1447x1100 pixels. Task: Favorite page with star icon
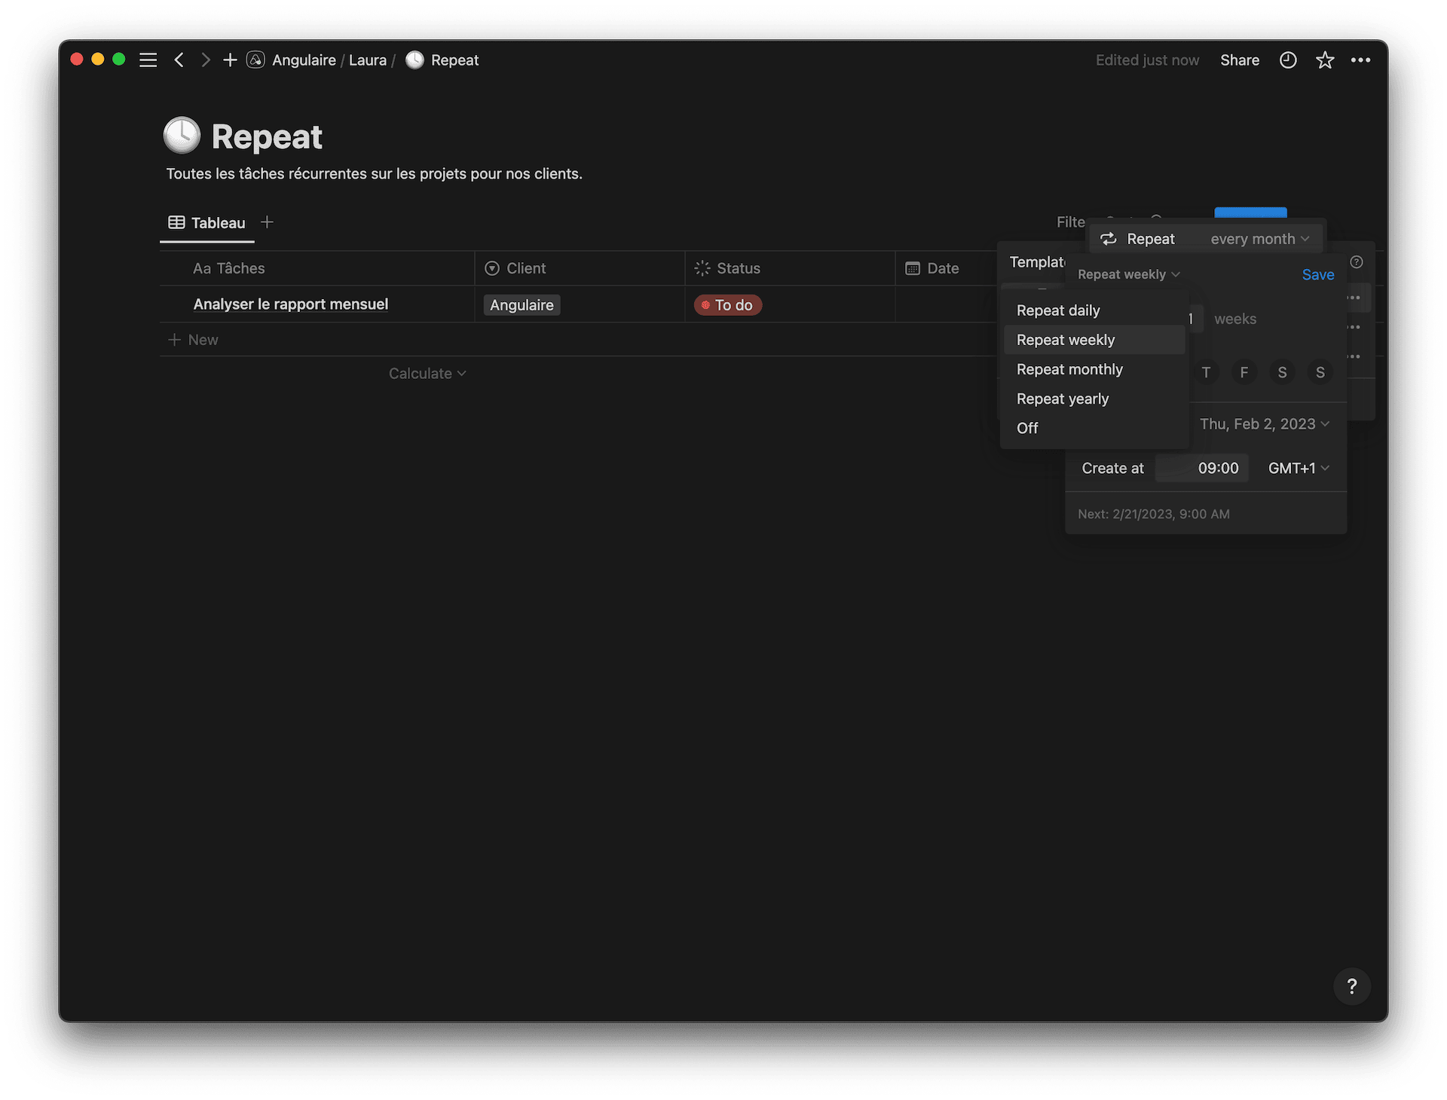point(1324,60)
